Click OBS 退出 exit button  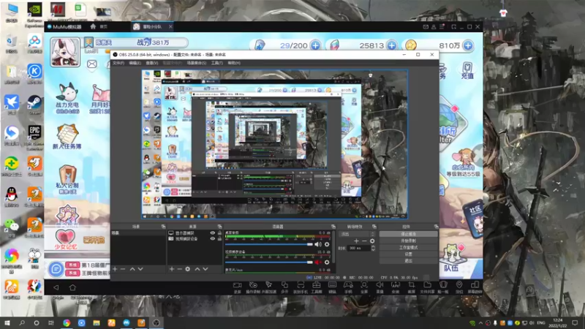click(x=409, y=261)
